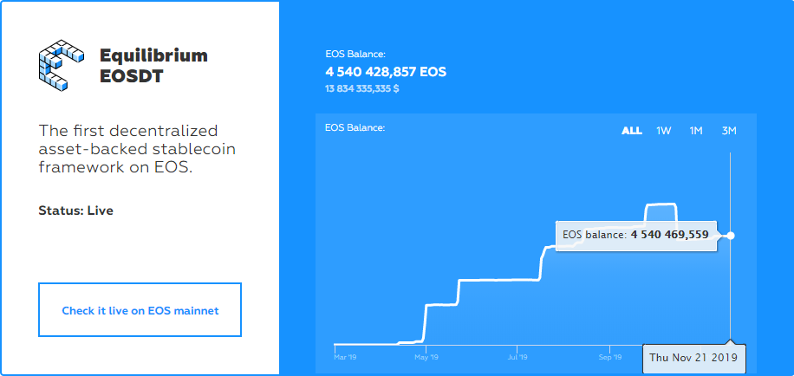Click the 13 834 335,335 $ value

click(x=362, y=88)
